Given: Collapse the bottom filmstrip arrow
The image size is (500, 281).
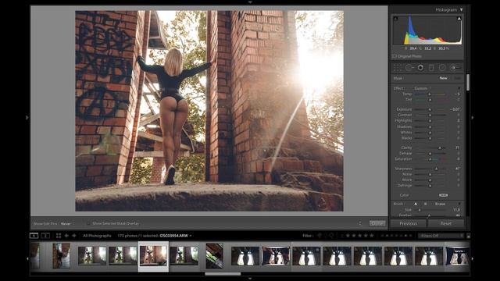Looking at the screenshot, I should [250, 278].
